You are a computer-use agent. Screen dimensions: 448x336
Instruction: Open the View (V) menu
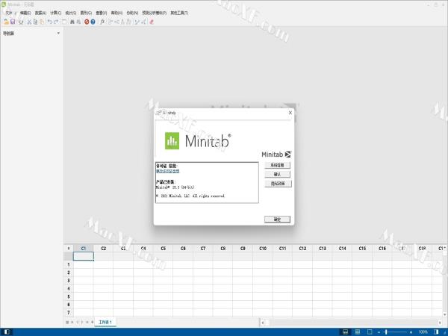tap(101, 13)
